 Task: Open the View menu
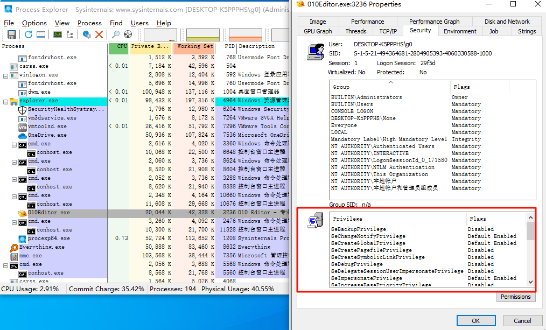pyautogui.click(x=62, y=23)
